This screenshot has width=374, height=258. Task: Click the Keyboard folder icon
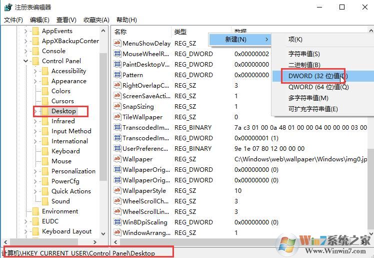tap(45, 151)
